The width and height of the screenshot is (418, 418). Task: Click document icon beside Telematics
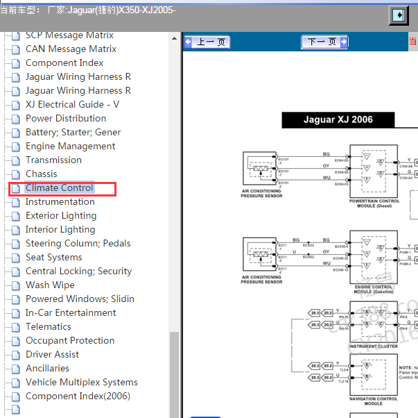coord(16,327)
